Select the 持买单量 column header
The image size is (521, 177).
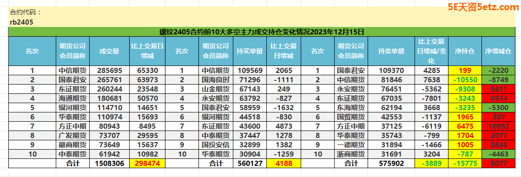coord(250,51)
